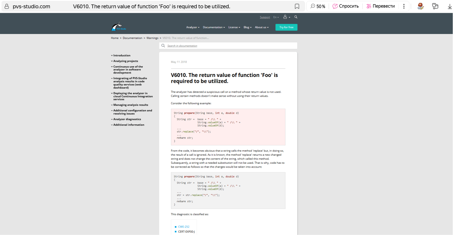Click the bookmark icon in the address bar
Screen dimensions: 454x235
(x=297, y=6)
